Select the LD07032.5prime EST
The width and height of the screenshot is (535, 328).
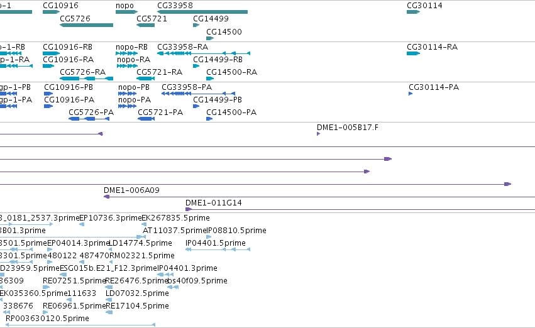coord(109,300)
